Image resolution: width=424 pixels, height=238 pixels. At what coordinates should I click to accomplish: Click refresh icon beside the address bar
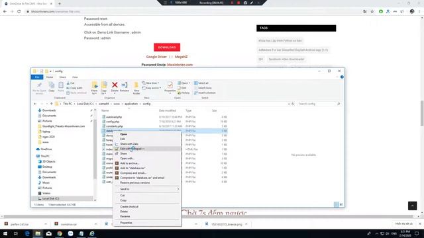pyautogui.click(x=293, y=104)
